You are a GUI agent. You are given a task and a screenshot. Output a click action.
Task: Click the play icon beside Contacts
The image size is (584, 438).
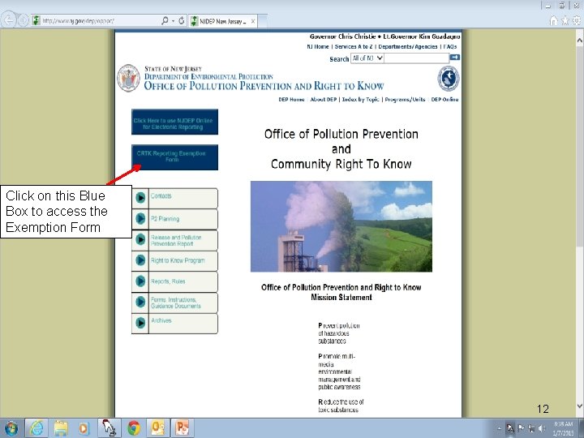pos(140,197)
